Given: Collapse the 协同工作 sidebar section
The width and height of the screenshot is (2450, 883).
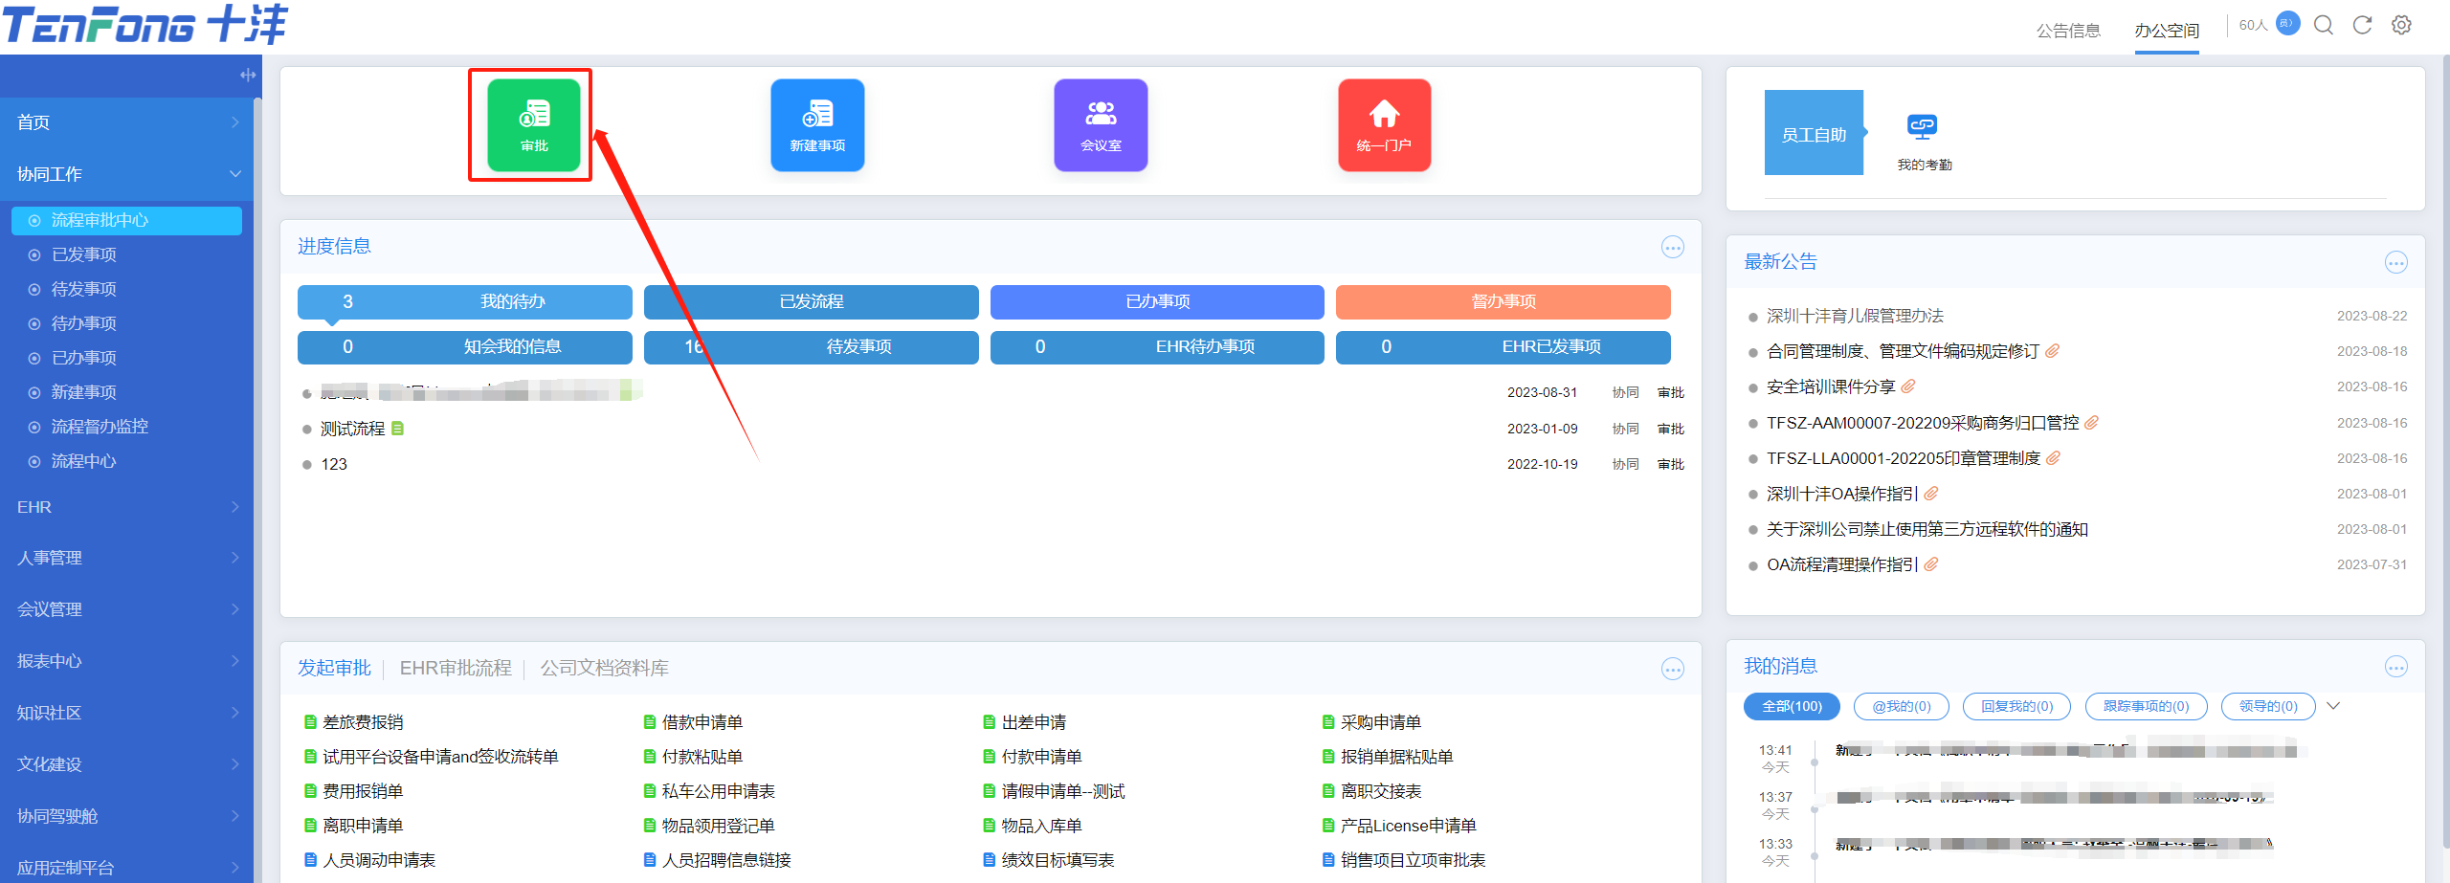Looking at the screenshot, I should 126,174.
